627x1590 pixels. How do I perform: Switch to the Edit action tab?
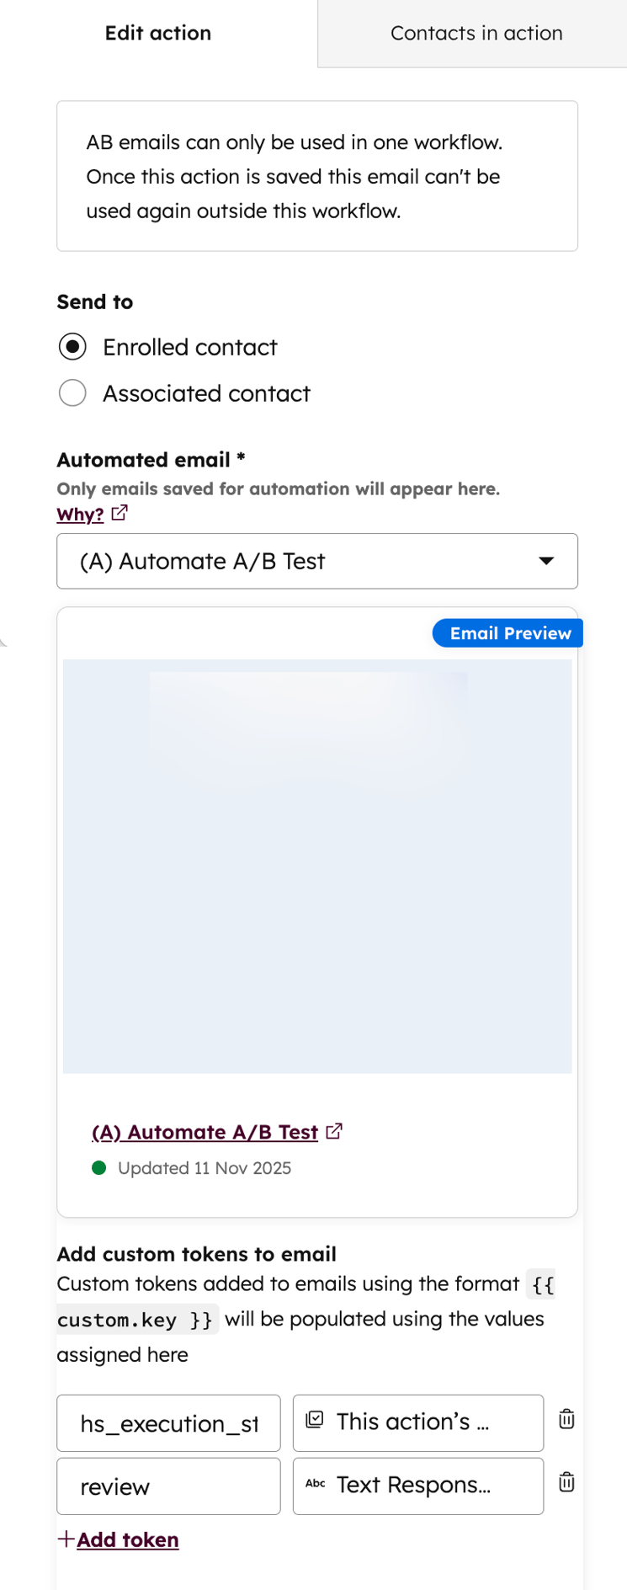pos(158,34)
